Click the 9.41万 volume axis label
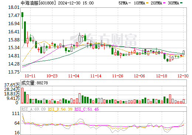The height and width of the screenshot is (135, 192). (13, 98)
